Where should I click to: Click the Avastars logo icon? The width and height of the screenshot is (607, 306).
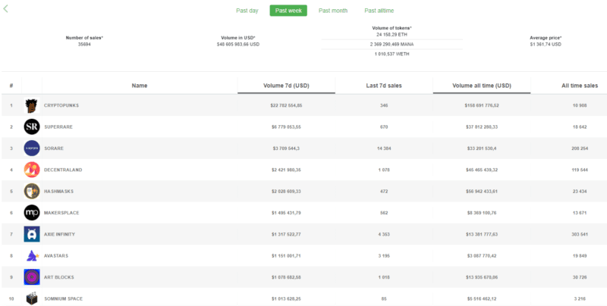(32, 256)
